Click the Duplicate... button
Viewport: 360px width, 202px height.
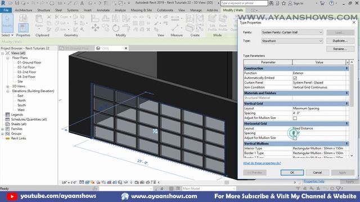click(x=340, y=41)
